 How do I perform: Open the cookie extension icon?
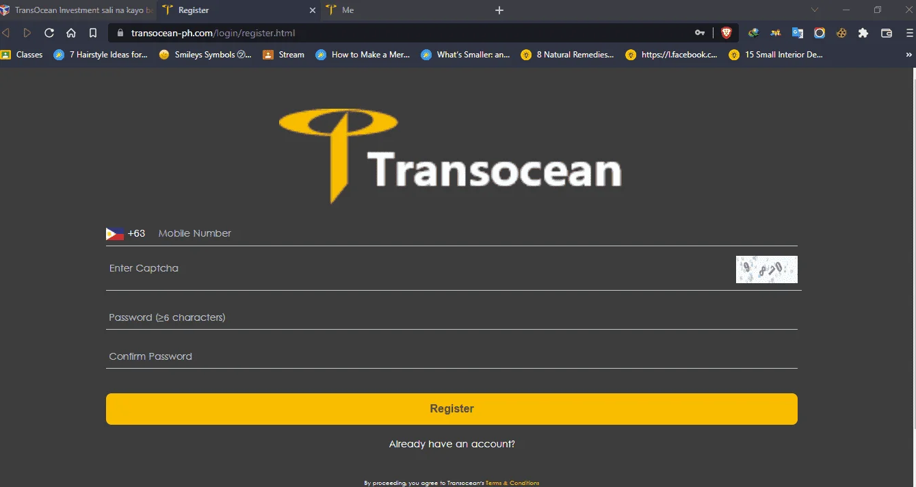841,33
